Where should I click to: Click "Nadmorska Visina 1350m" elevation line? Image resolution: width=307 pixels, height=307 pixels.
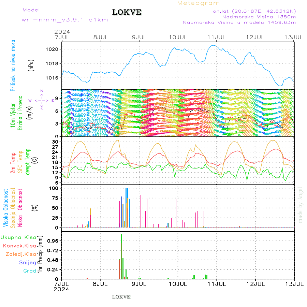259,17
